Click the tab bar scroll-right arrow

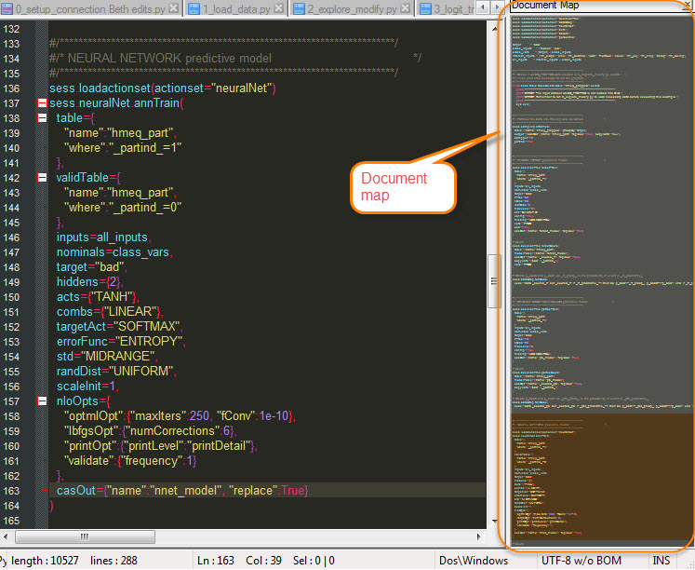tap(495, 9)
